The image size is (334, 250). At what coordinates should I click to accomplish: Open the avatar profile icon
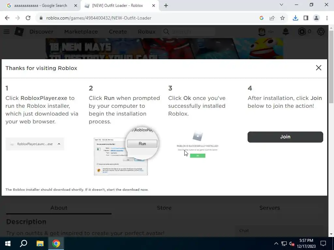pyautogui.click(x=262, y=32)
